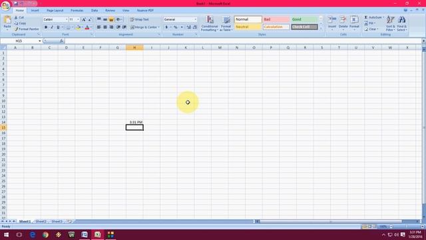Screen dimensions: 426x240
Task: Switch to the Data tab
Action: (95, 11)
